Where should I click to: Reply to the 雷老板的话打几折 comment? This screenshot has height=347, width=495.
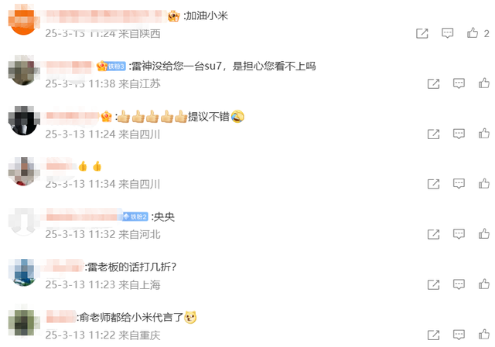tap(459, 284)
